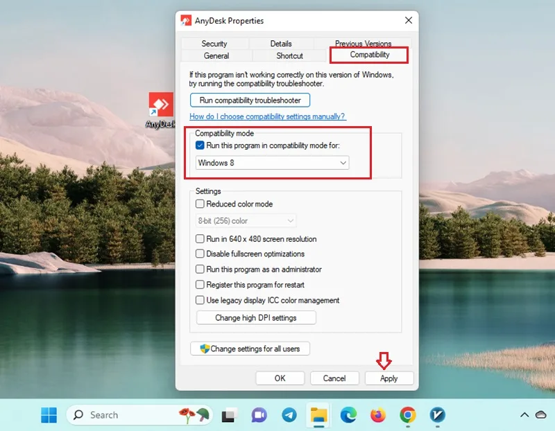This screenshot has height=431, width=555.
Task: Enable Reduced color mode checkbox
Action: point(200,204)
